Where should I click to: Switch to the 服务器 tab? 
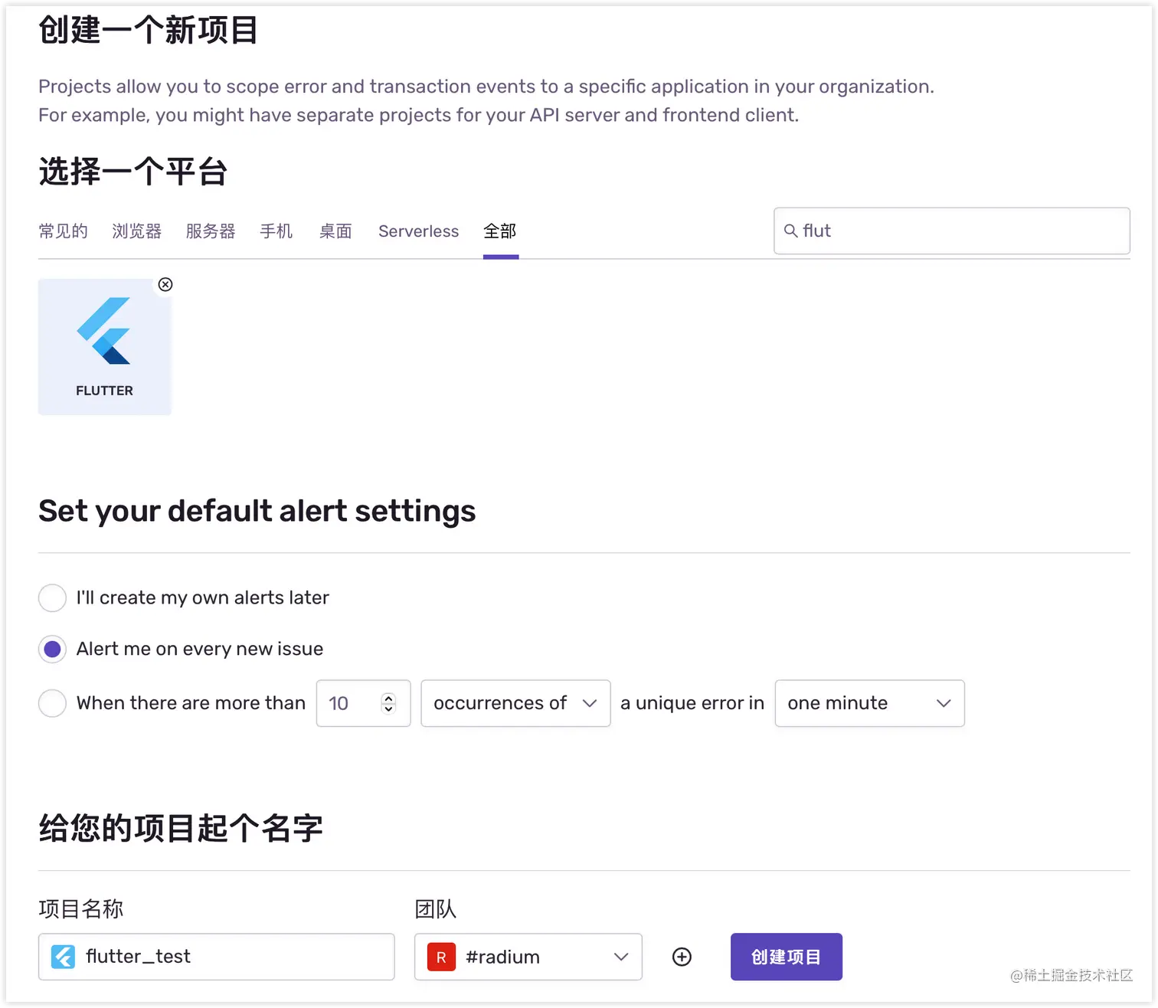pyautogui.click(x=211, y=231)
